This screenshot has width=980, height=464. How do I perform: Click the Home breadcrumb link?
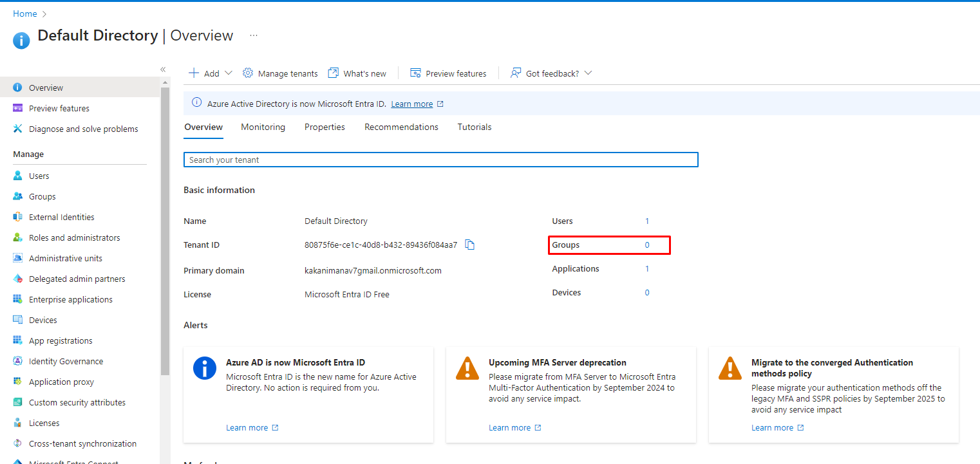(x=25, y=14)
